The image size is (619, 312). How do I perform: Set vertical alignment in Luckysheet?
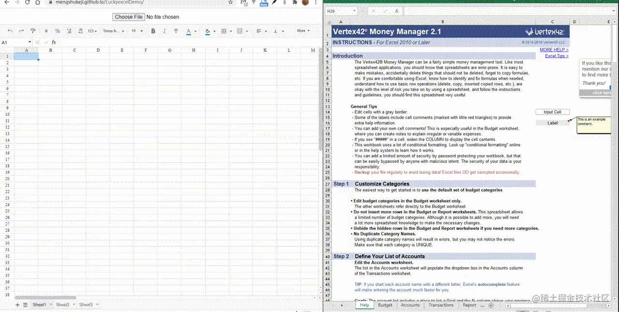[276, 31]
